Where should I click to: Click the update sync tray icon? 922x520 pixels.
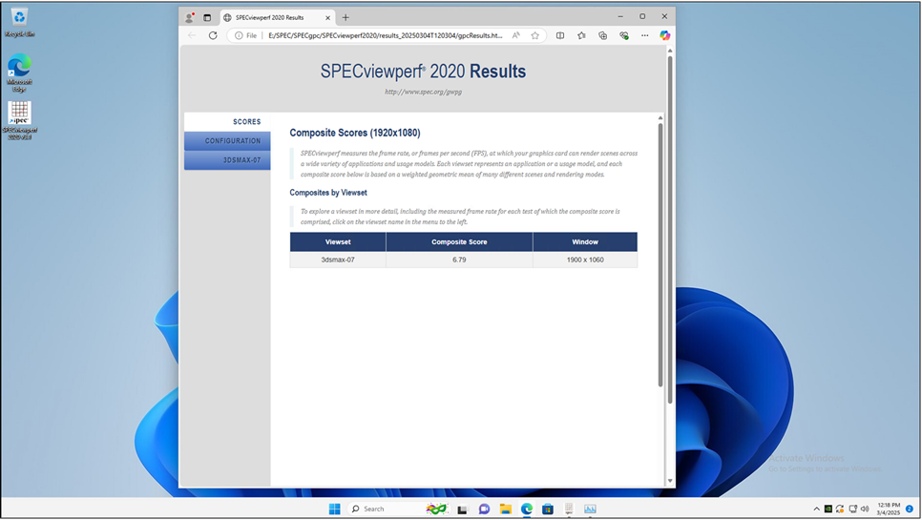[840, 509]
